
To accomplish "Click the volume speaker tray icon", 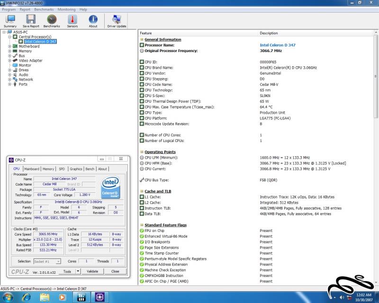I will [342, 297].
